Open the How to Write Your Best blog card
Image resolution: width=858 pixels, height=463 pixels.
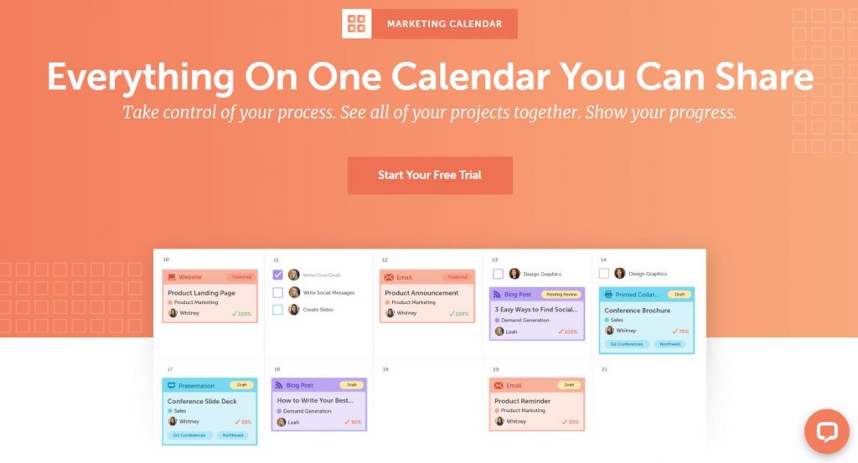point(319,404)
